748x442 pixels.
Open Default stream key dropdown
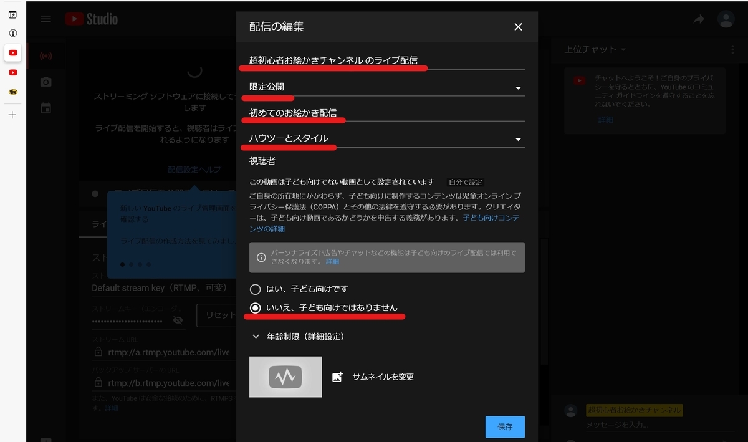click(160, 288)
